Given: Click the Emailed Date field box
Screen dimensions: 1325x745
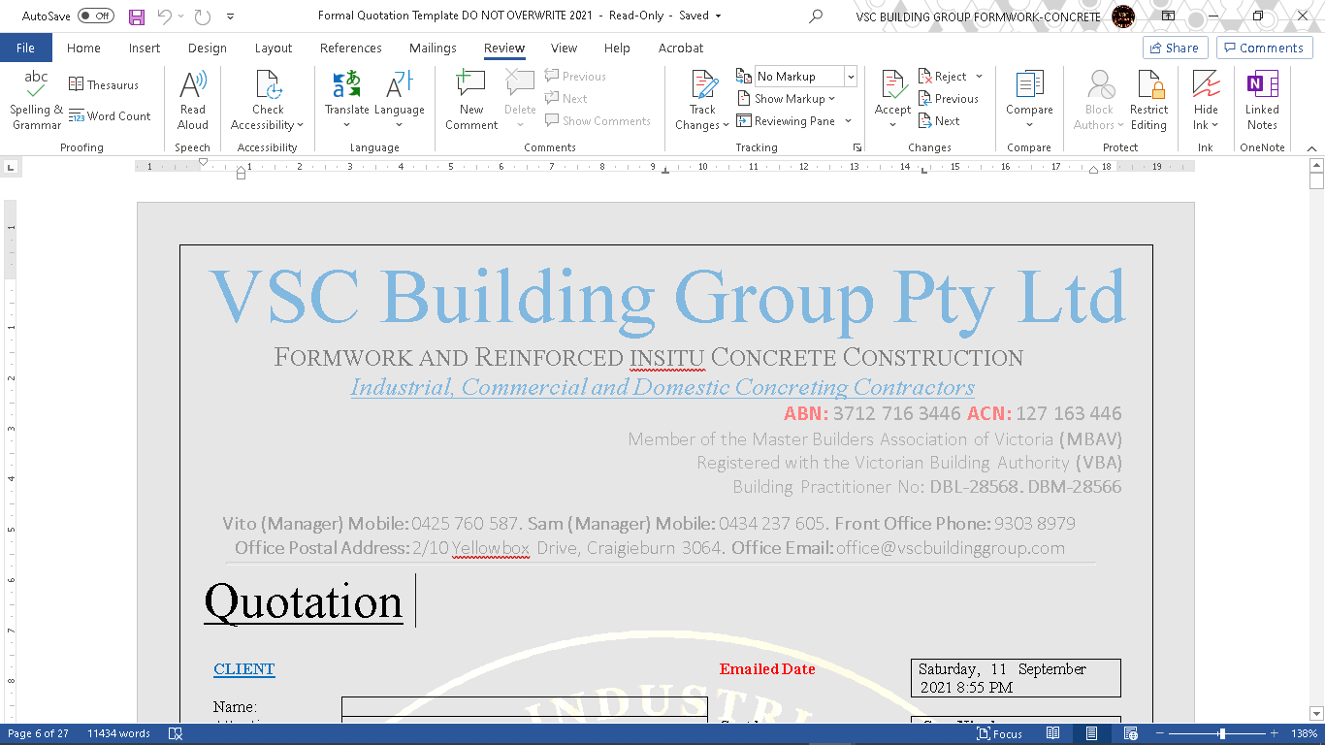Looking at the screenshot, I should click(x=1016, y=678).
